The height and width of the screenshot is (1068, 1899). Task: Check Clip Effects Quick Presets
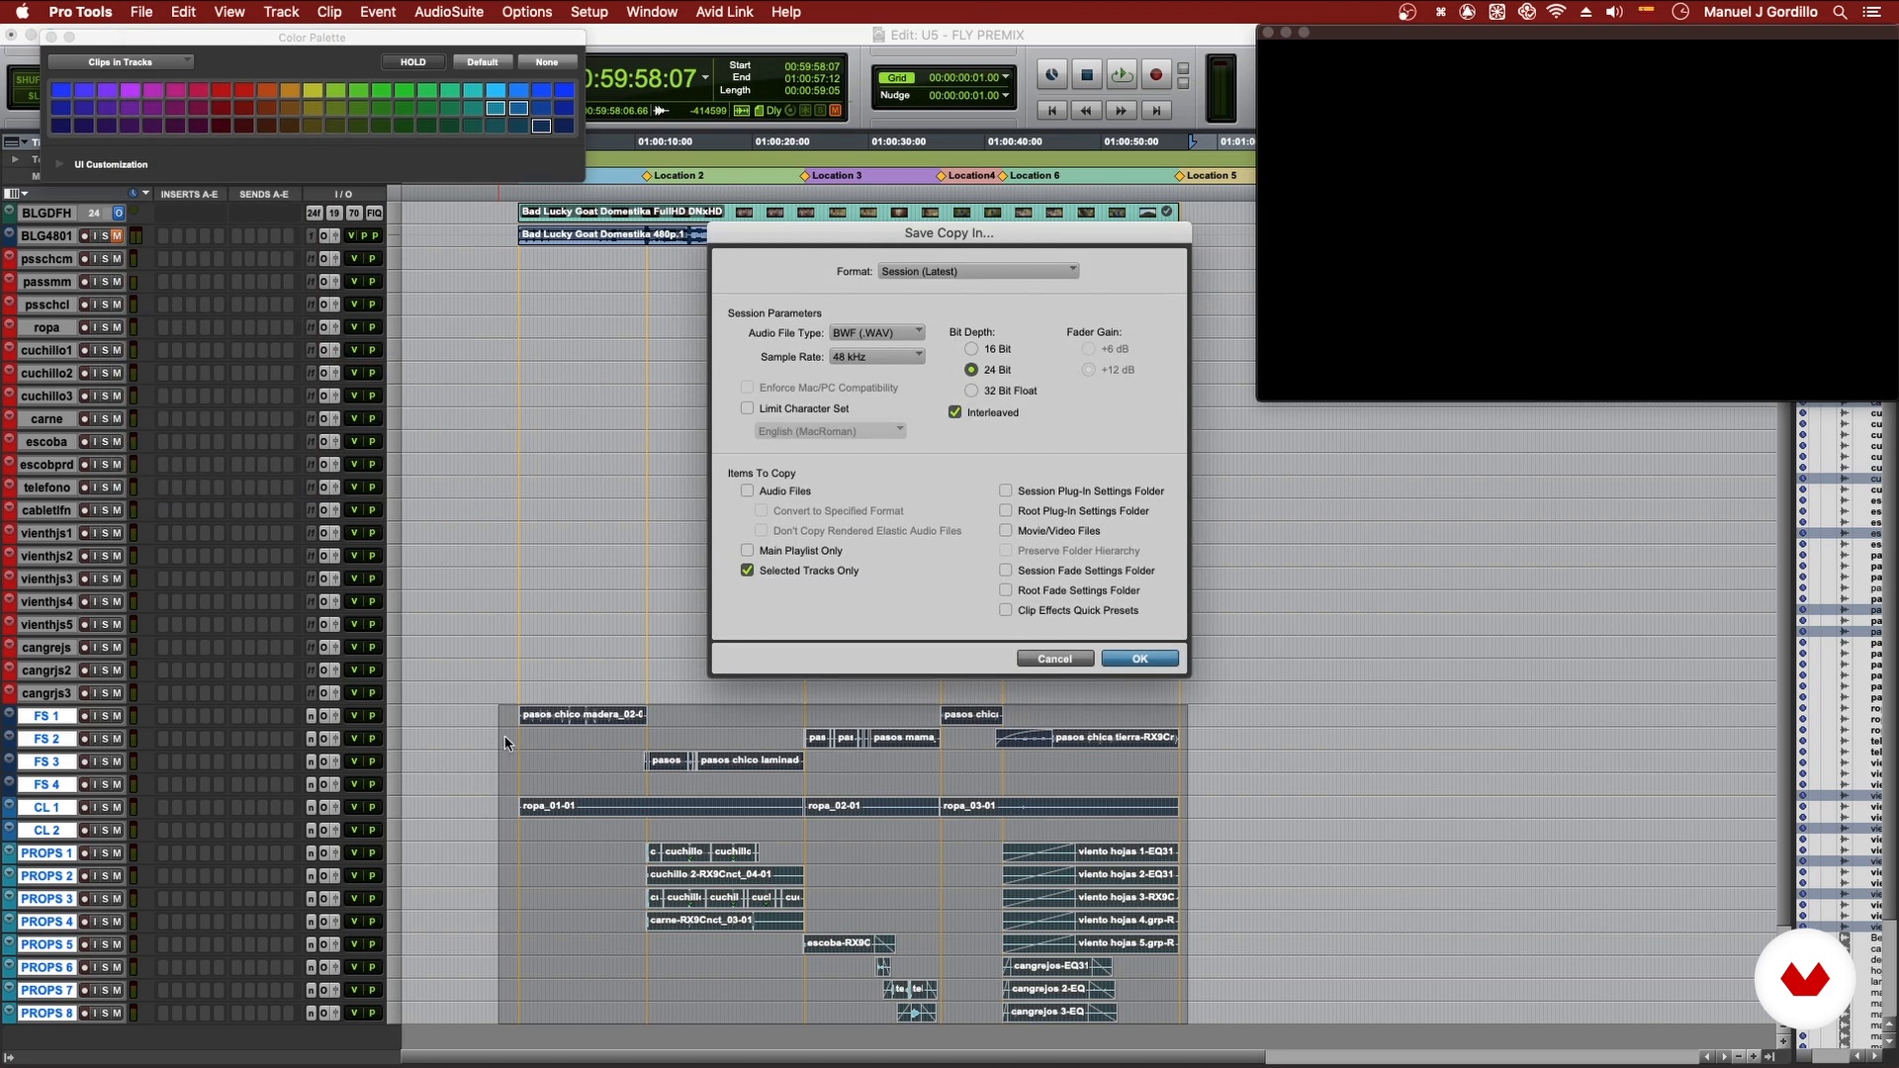(x=1006, y=610)
